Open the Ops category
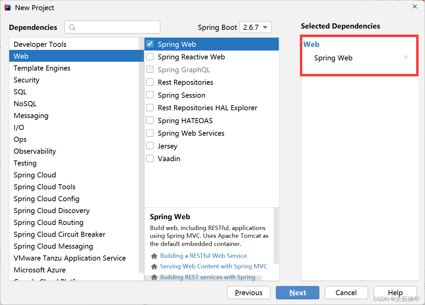This screenshot has width=425, height=305. [x=74, y=139]
